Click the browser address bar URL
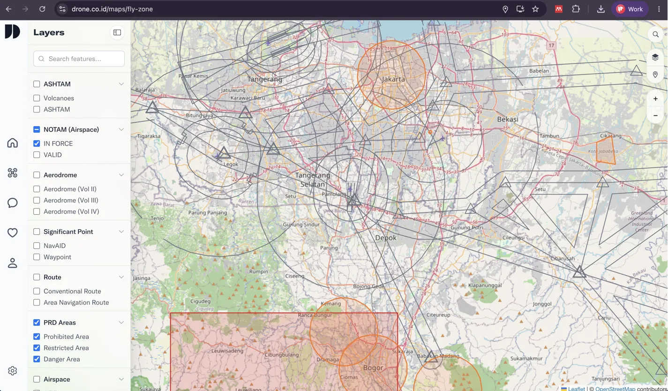 pos(112,9)
